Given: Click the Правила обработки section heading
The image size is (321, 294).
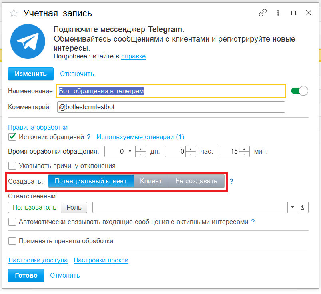Looking at the screenshot, I should coord(38,127).
